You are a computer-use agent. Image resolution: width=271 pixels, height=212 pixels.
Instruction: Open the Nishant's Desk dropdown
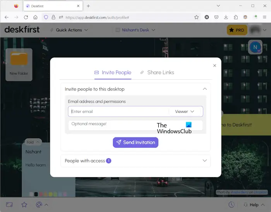135,30
